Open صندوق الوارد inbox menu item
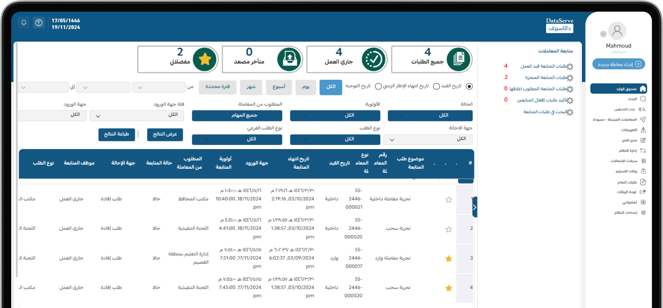Image resolution: width=663 pixels, height=308 pixels. tap(618, 89)
